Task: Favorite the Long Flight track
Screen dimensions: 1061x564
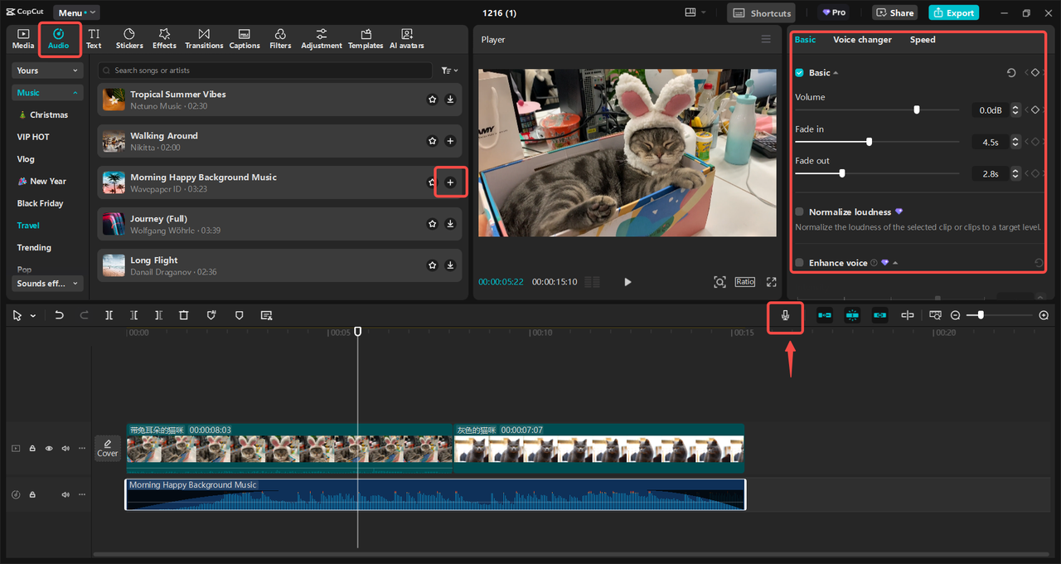Action: pyautogui.click(x=432, y=265)
